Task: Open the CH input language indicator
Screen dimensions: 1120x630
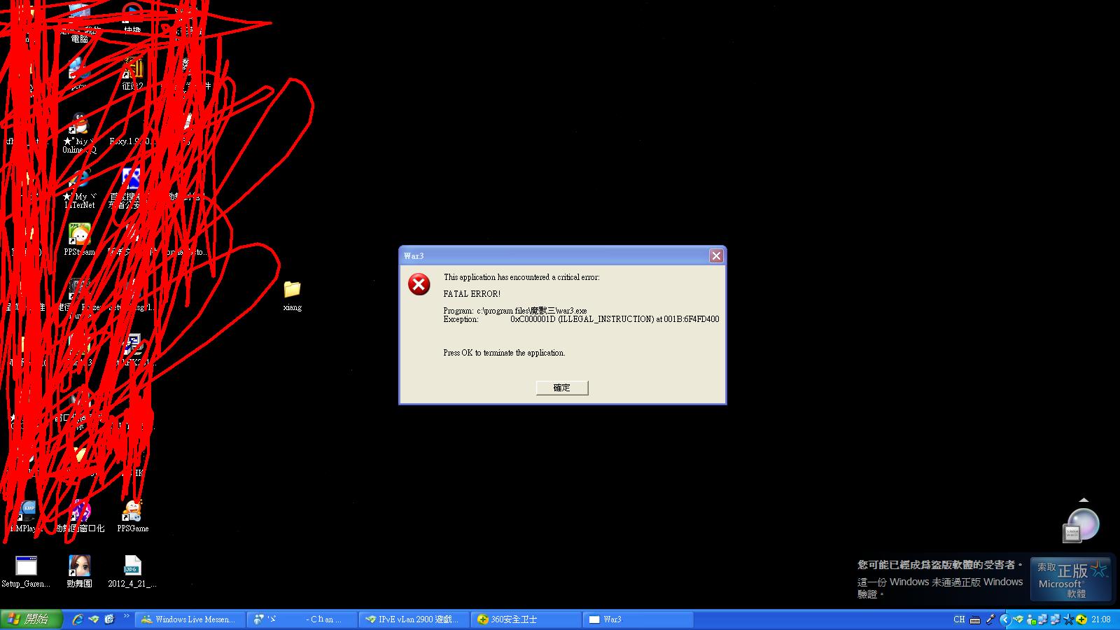Action: point(959,619)
